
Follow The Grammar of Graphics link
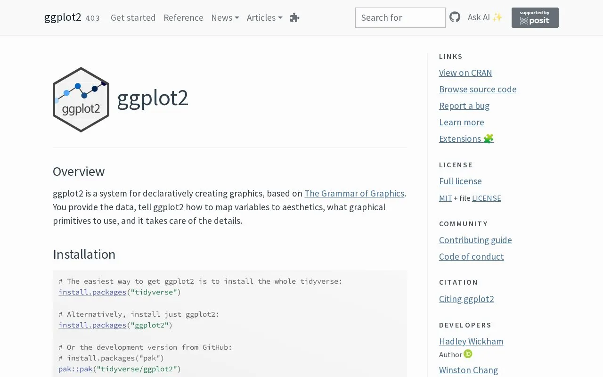click(x=354, y=193)
